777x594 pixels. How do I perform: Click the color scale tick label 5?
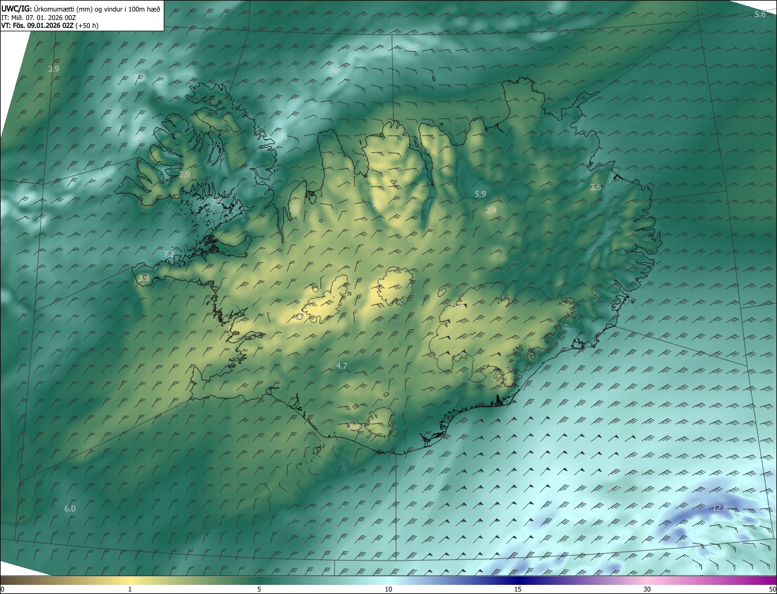[259, 590]
